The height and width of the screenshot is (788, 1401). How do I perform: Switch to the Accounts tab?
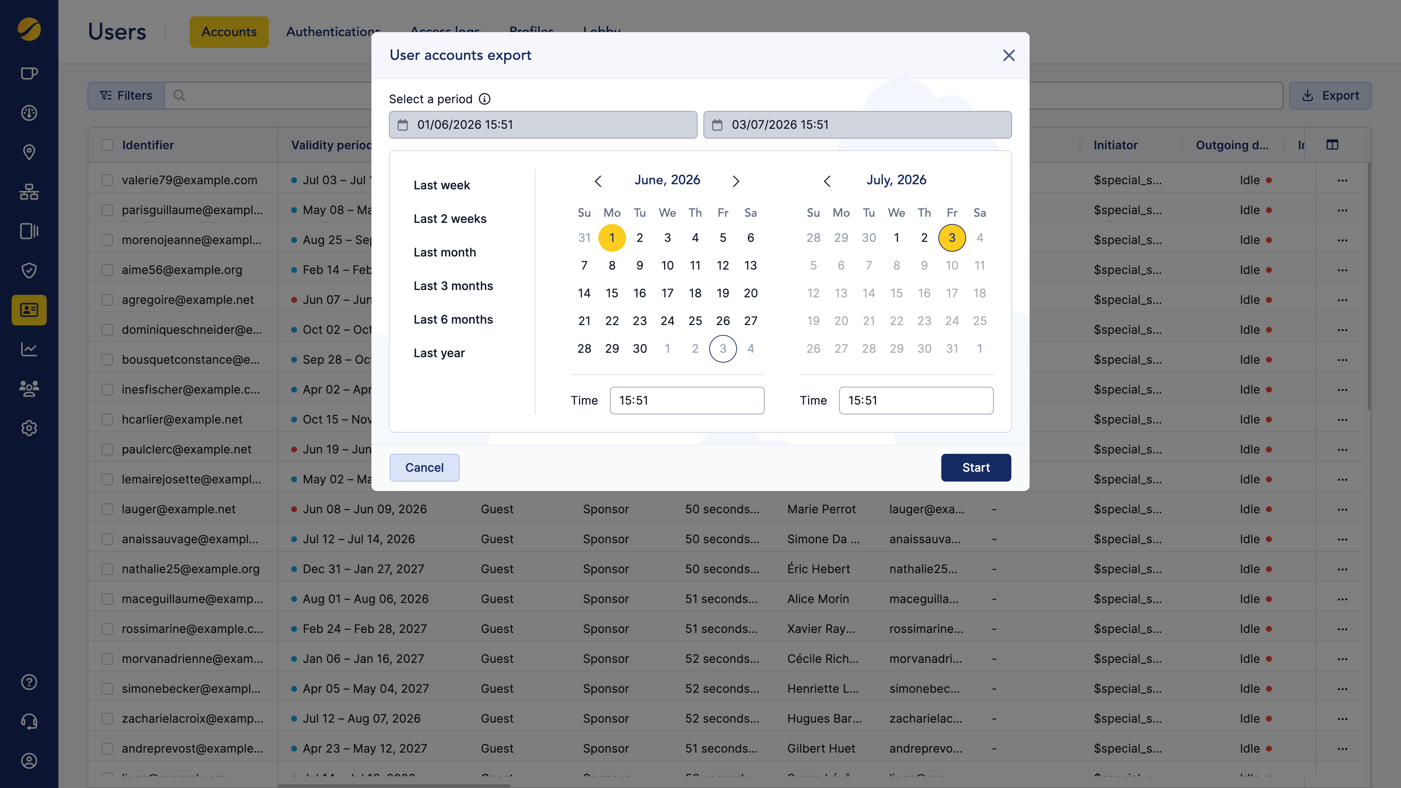[229, 31]
